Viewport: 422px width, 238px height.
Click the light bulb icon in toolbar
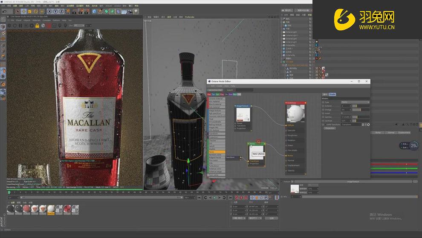point(136,12)
